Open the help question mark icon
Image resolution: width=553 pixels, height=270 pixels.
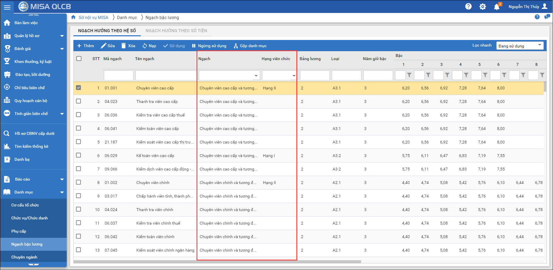(x=468, y=6)
